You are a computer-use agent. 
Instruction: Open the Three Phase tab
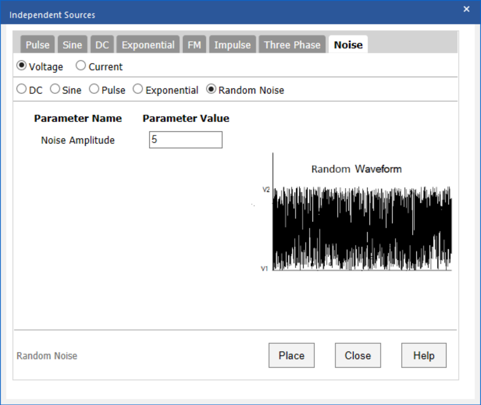292,45
